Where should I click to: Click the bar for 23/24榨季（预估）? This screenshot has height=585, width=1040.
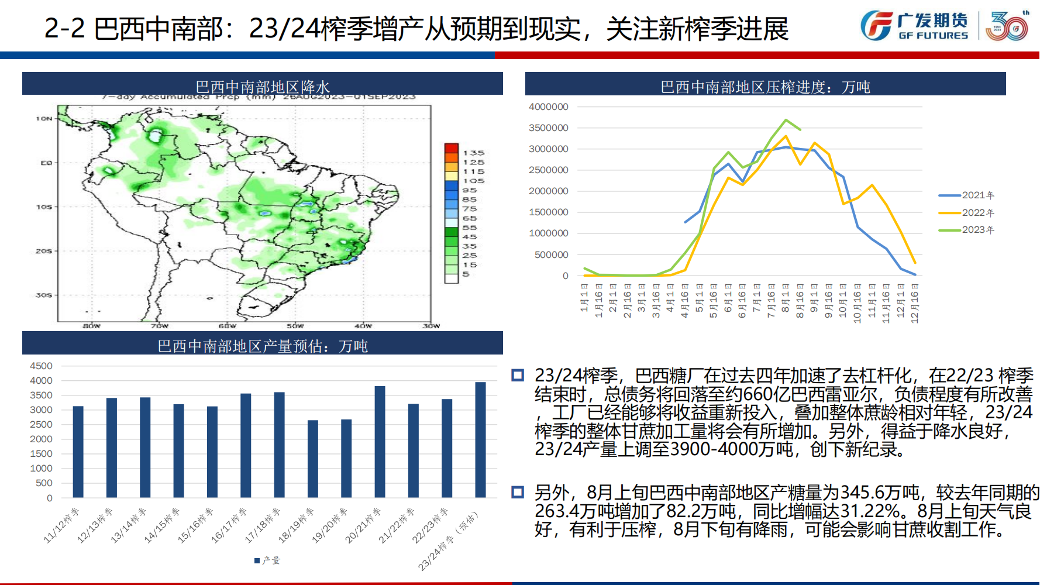click(x=480, y=440)
